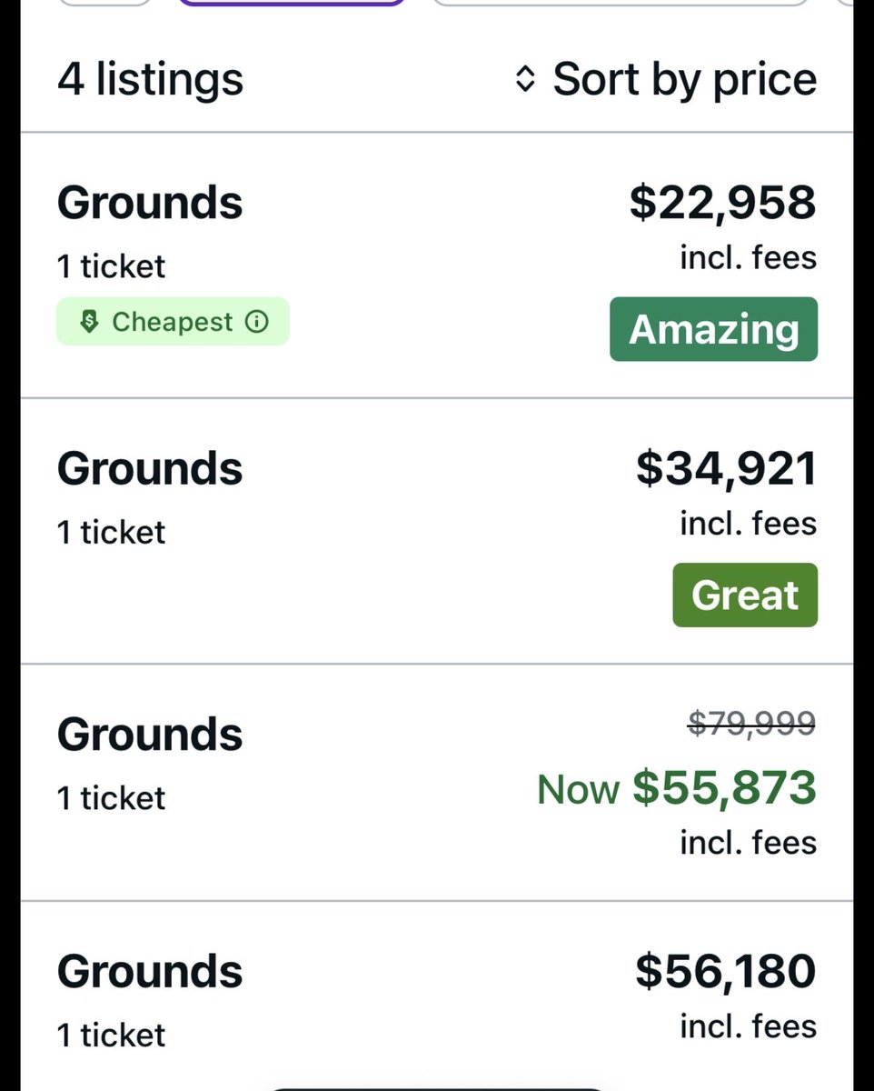The image size is (874, 1091).
Task: Tap the green Amazing deal badge
Action: coord(713,329)
